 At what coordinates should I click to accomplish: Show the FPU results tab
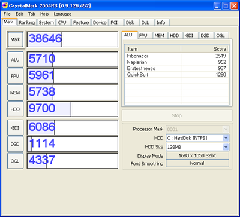point(143,36)
